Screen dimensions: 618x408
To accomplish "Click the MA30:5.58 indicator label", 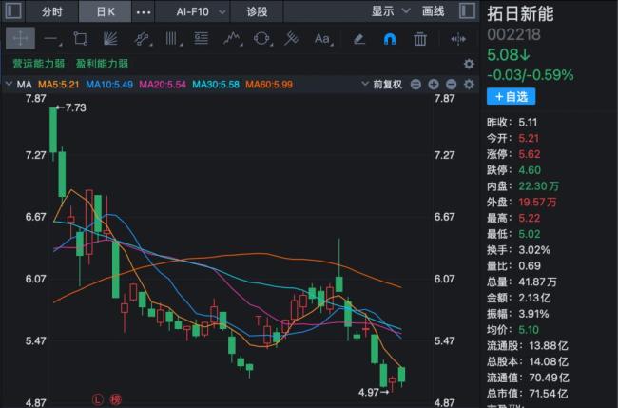I will [x=216, y=84].
